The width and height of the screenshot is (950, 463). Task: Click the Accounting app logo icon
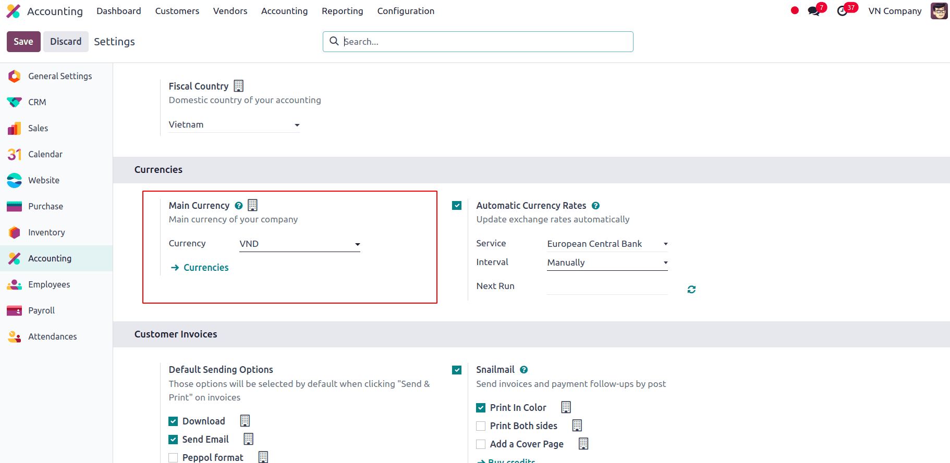pos(14,11)
